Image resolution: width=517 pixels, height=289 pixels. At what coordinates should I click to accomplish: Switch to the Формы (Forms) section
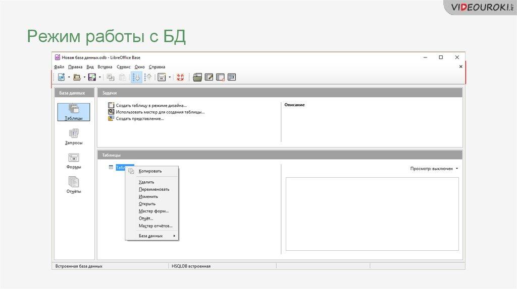pyautogui.click(x=74, y=160)
